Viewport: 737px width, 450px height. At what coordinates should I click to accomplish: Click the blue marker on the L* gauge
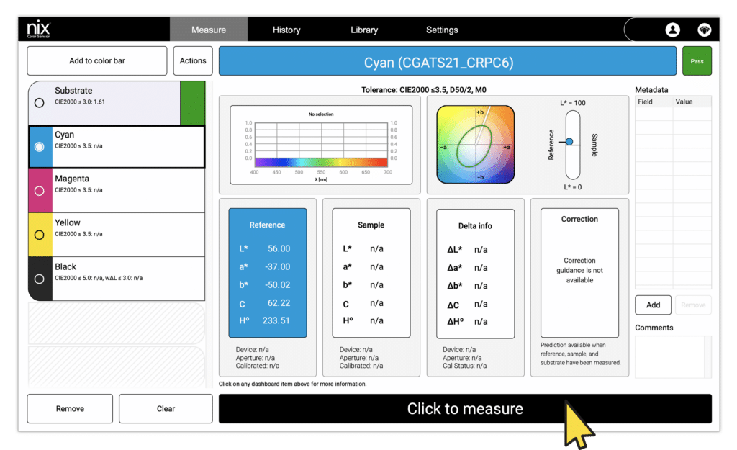(571, 142)
